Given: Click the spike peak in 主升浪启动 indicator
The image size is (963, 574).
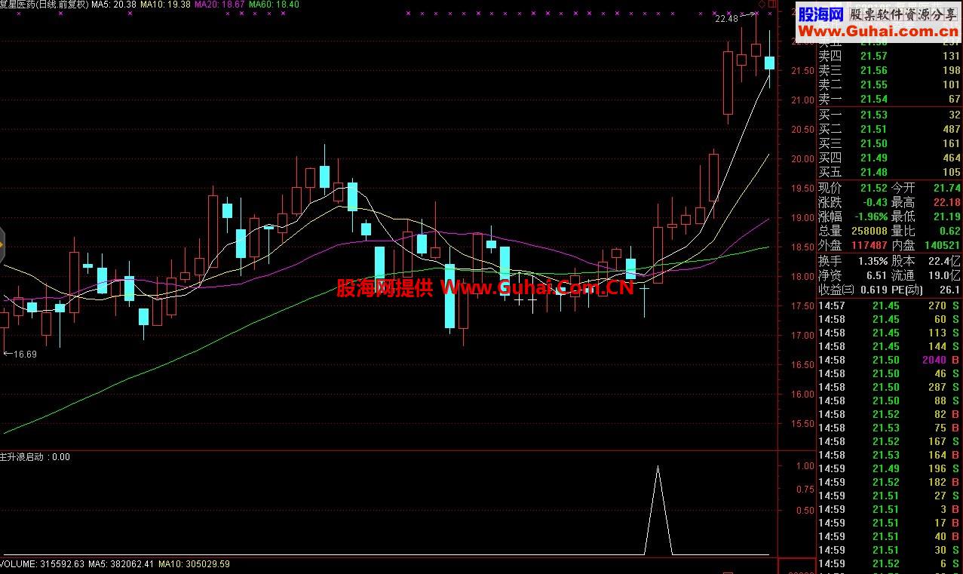Looking at the screenshot, I should (658, 467).
